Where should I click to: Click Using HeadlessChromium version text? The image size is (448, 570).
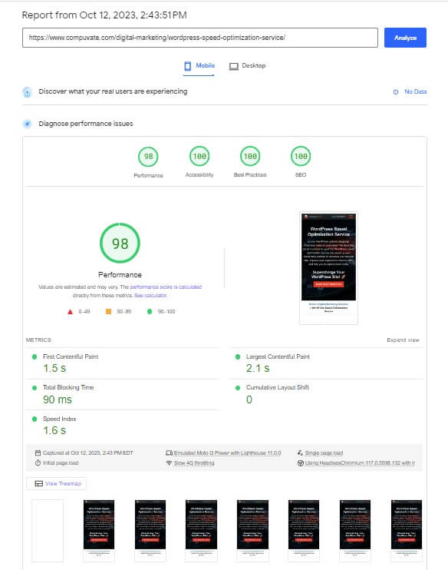point(360,462)
